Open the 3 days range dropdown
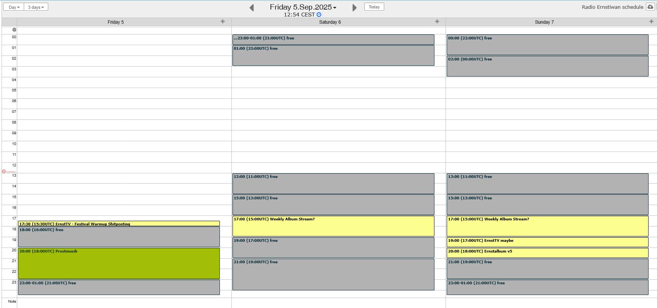Image resolution: width=657 pixels, height=308 pixels. coord(36,7)
